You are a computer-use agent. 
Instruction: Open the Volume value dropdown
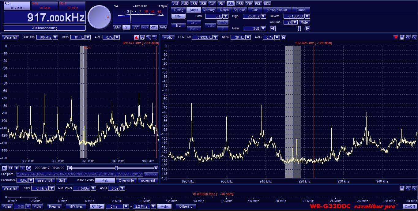[295, 22]
